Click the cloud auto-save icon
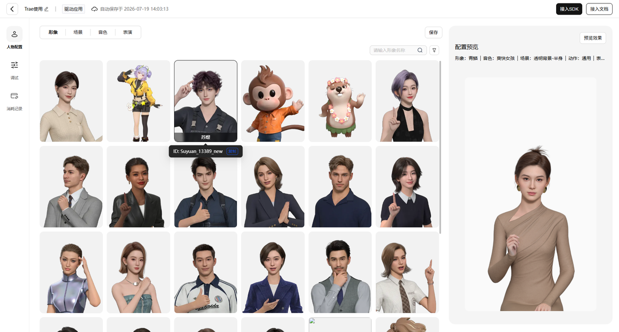619x332 pixels. coord(94,9)
